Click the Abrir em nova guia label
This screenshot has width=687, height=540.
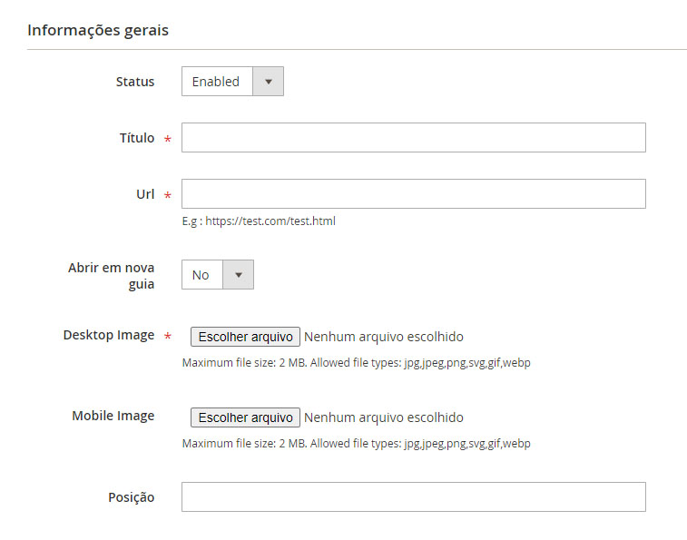click(x=112, y=276)
